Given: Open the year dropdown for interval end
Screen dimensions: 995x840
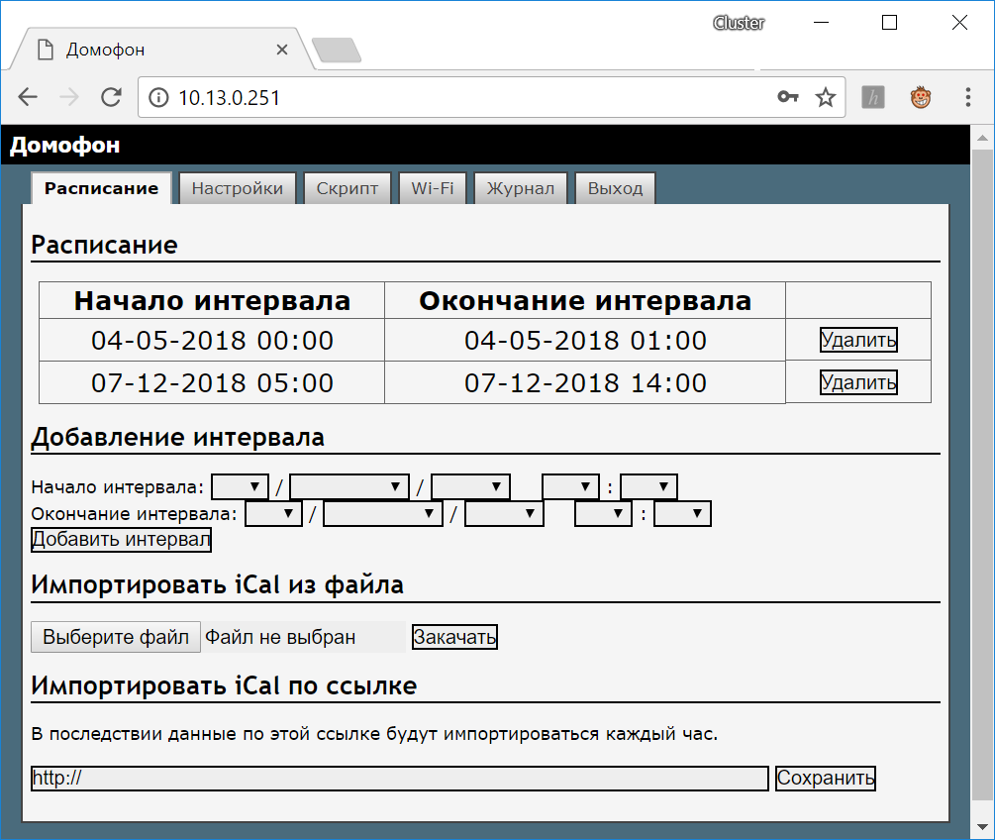Looking at the screenshot, I should [505, 513].
